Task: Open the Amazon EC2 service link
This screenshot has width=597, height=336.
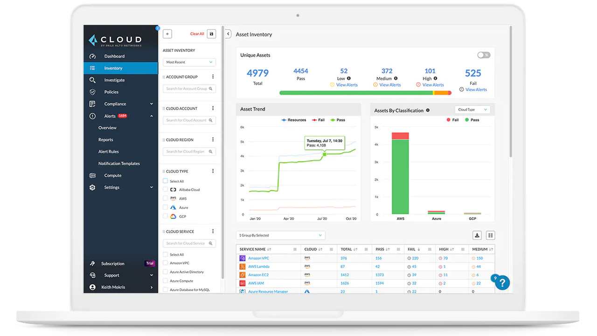Action: [258, 275]
